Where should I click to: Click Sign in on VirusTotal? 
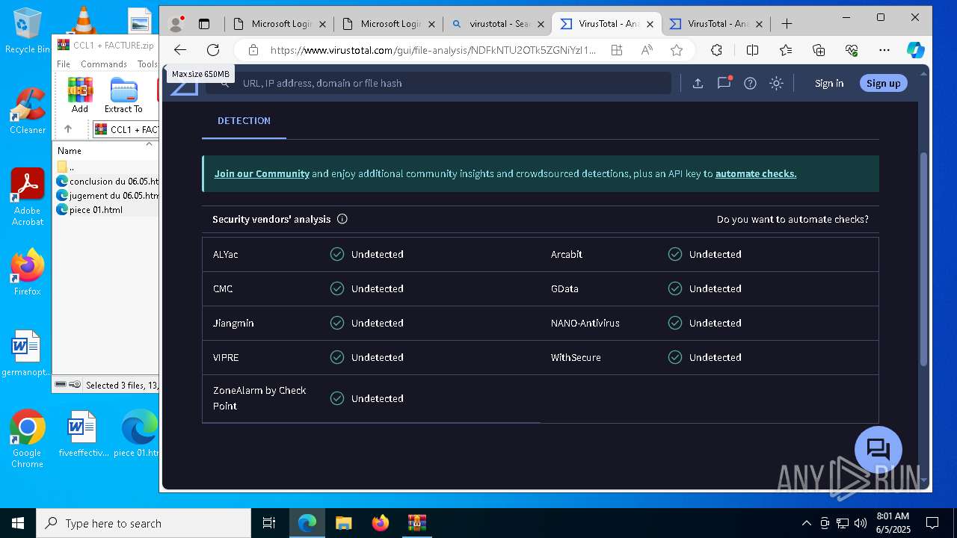tap(829, 83)
